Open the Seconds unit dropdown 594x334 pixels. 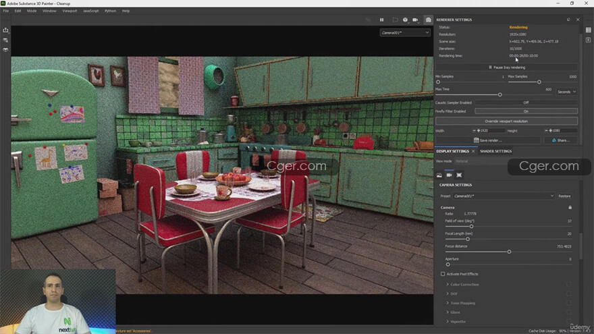coord(567,92)
